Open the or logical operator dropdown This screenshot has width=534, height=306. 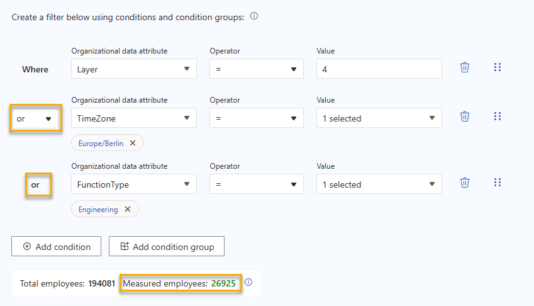[x=35, y=118]
